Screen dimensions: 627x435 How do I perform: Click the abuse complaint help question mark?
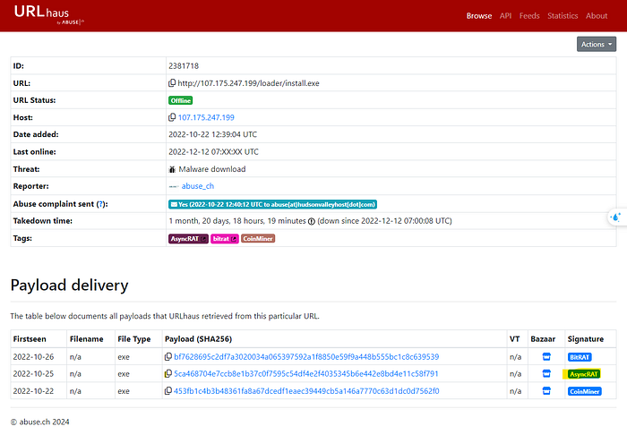coord(101,204)
